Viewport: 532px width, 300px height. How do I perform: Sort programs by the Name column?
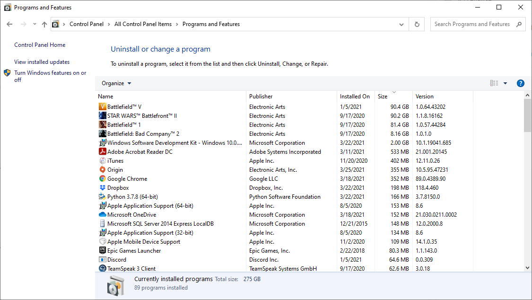(105, 97)
